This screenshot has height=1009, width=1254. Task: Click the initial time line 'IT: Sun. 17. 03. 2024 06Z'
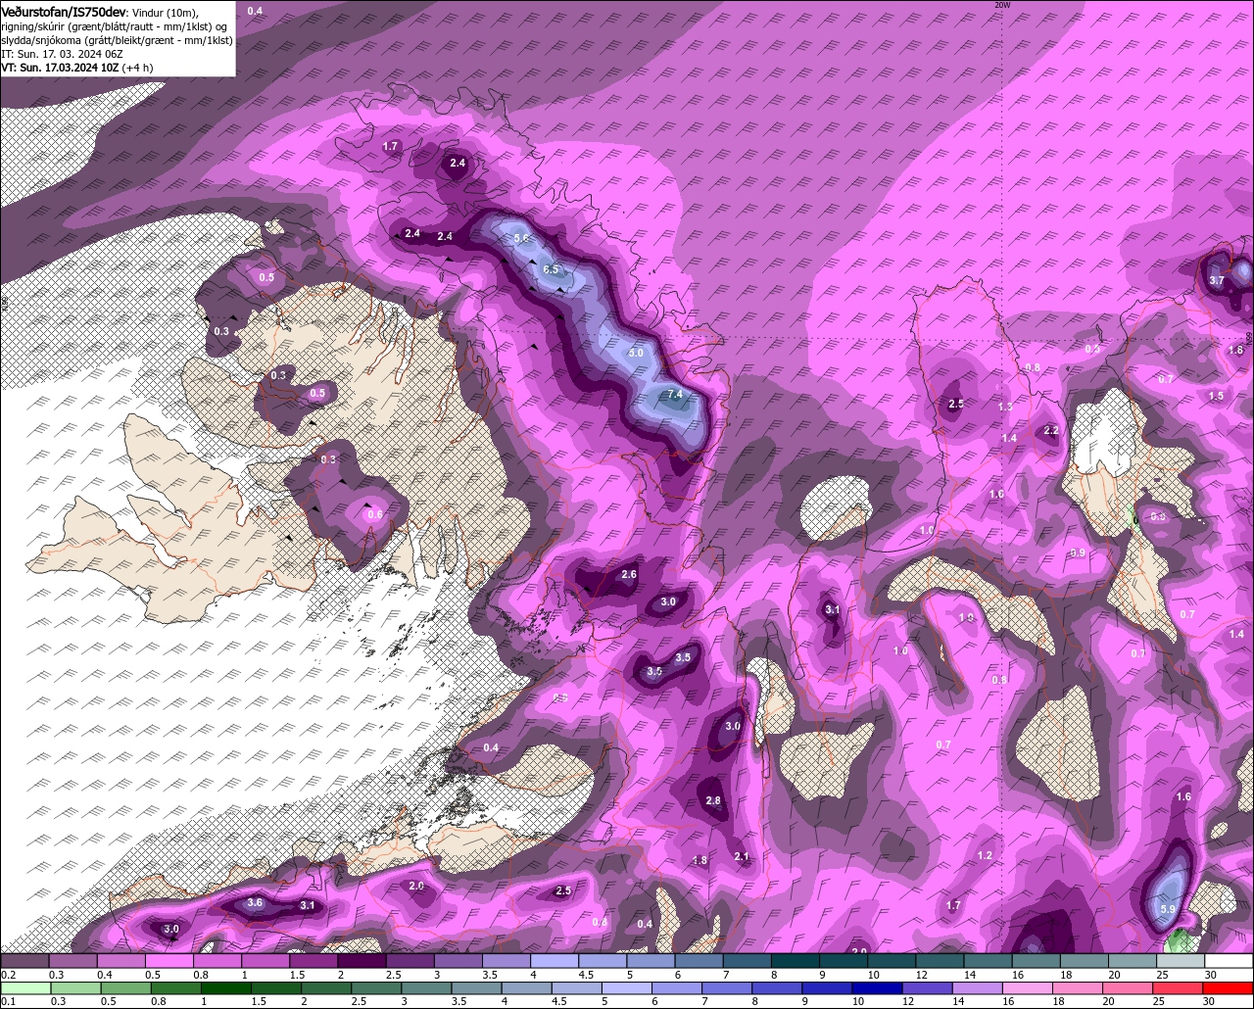(62, 54)
